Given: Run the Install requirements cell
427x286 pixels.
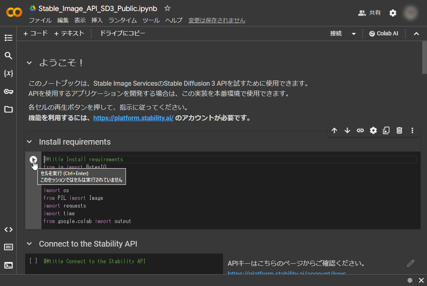Looking at the screenshot, I should click(33, 160).
